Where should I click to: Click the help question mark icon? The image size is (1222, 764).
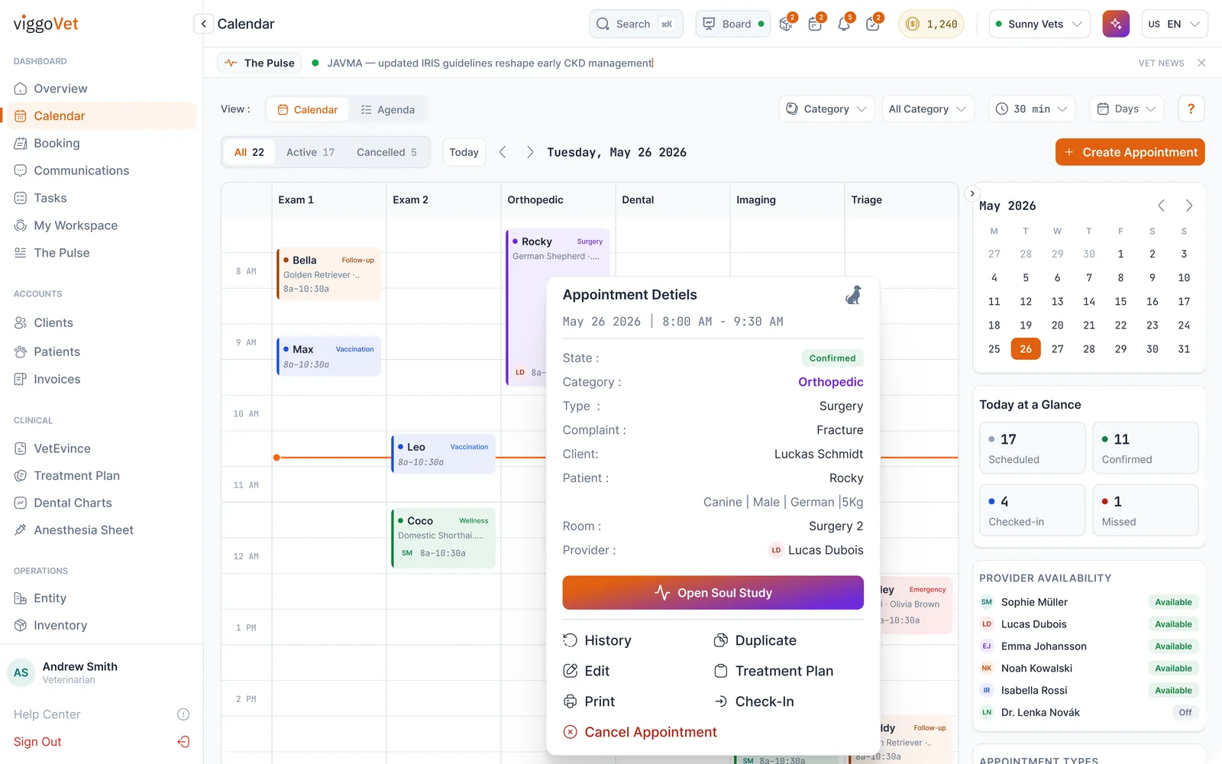[x=1191, y=108]
